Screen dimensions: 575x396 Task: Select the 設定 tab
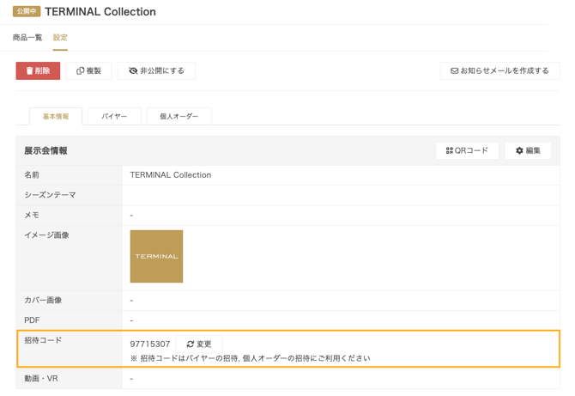[x=60, y=38]
